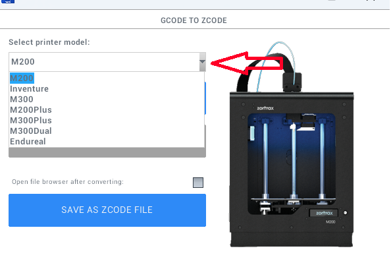The height and width of the screenshot is (267, 391).
Task: Click SAVE AS ZCODE FILE button
Action: [x=107, y=210]
